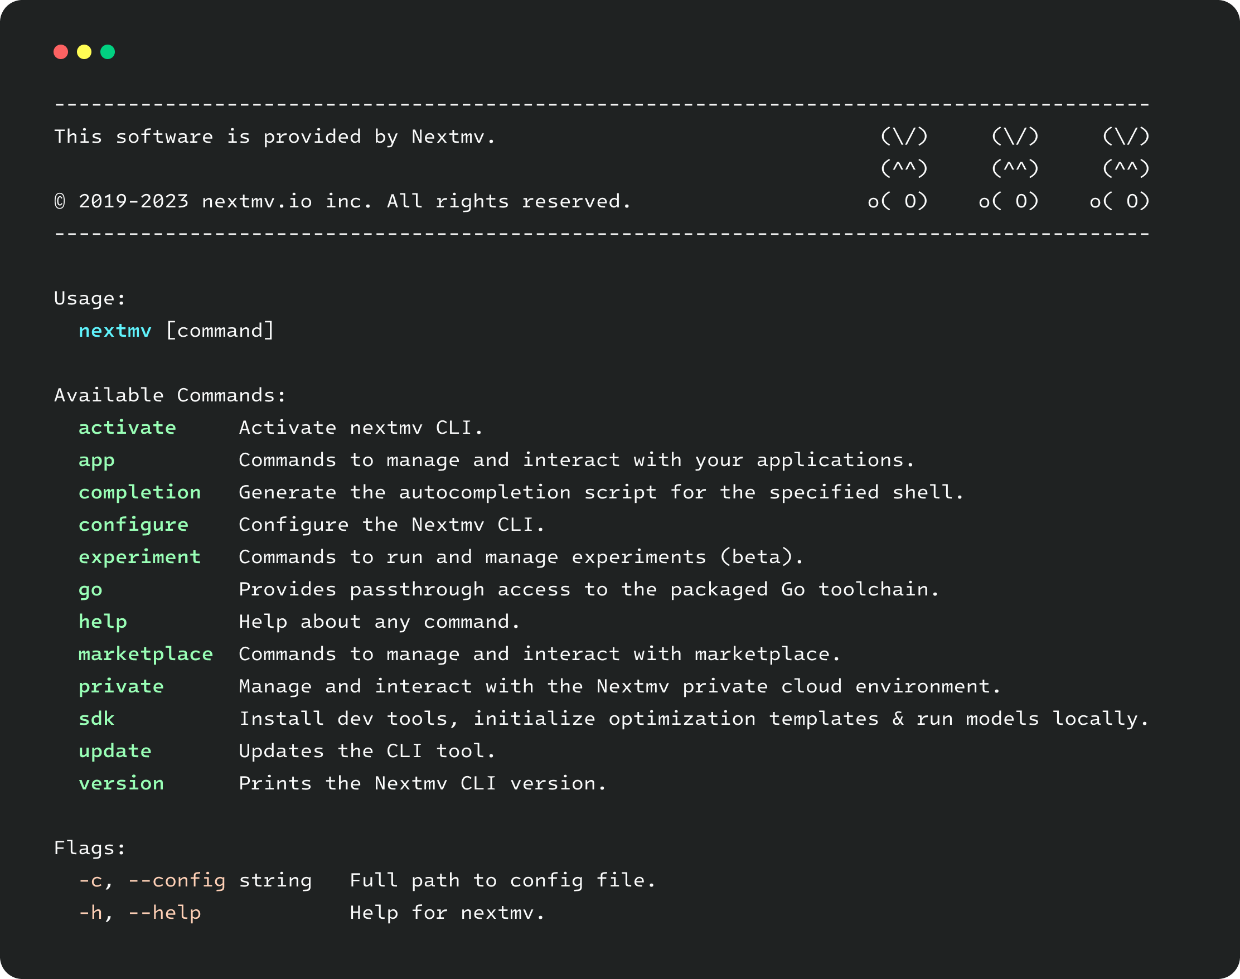Click the '-c, --config' flag text
Image resolution: width=1240 pixels, height=979 pixels.
click(x=153, y=881)
